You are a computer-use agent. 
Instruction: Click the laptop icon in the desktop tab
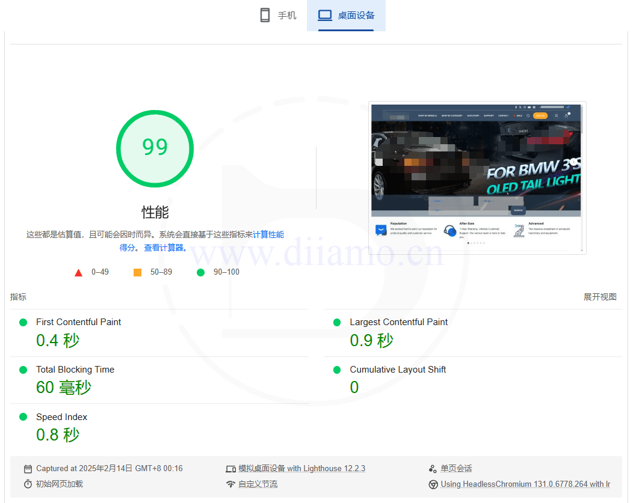[x=325, y=16]
